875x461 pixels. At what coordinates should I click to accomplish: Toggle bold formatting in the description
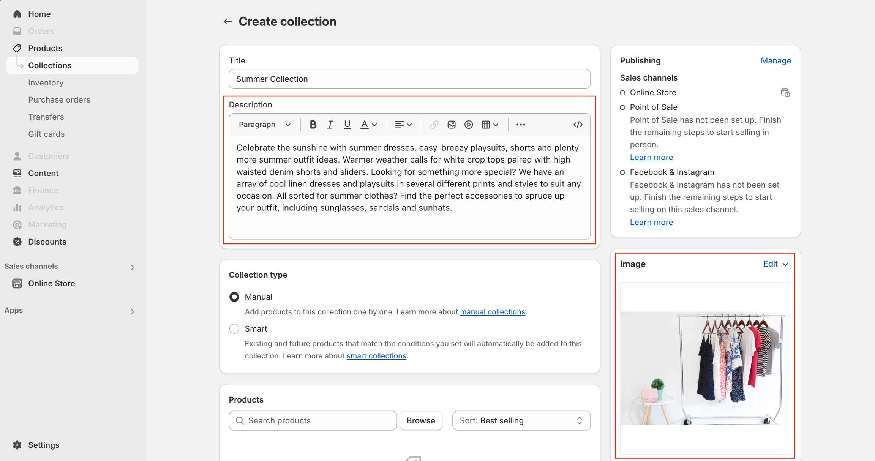(x=313, y=125)
